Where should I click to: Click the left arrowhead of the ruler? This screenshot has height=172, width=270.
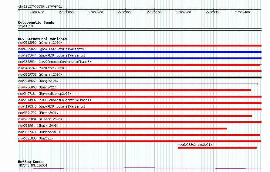click(19, 10)
